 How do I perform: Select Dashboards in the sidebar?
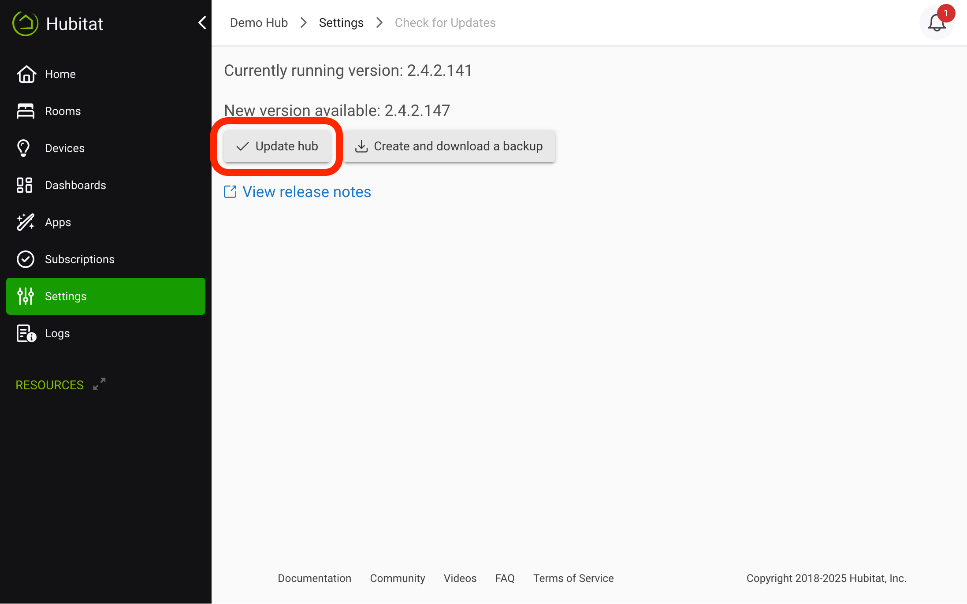click(106, 185)
